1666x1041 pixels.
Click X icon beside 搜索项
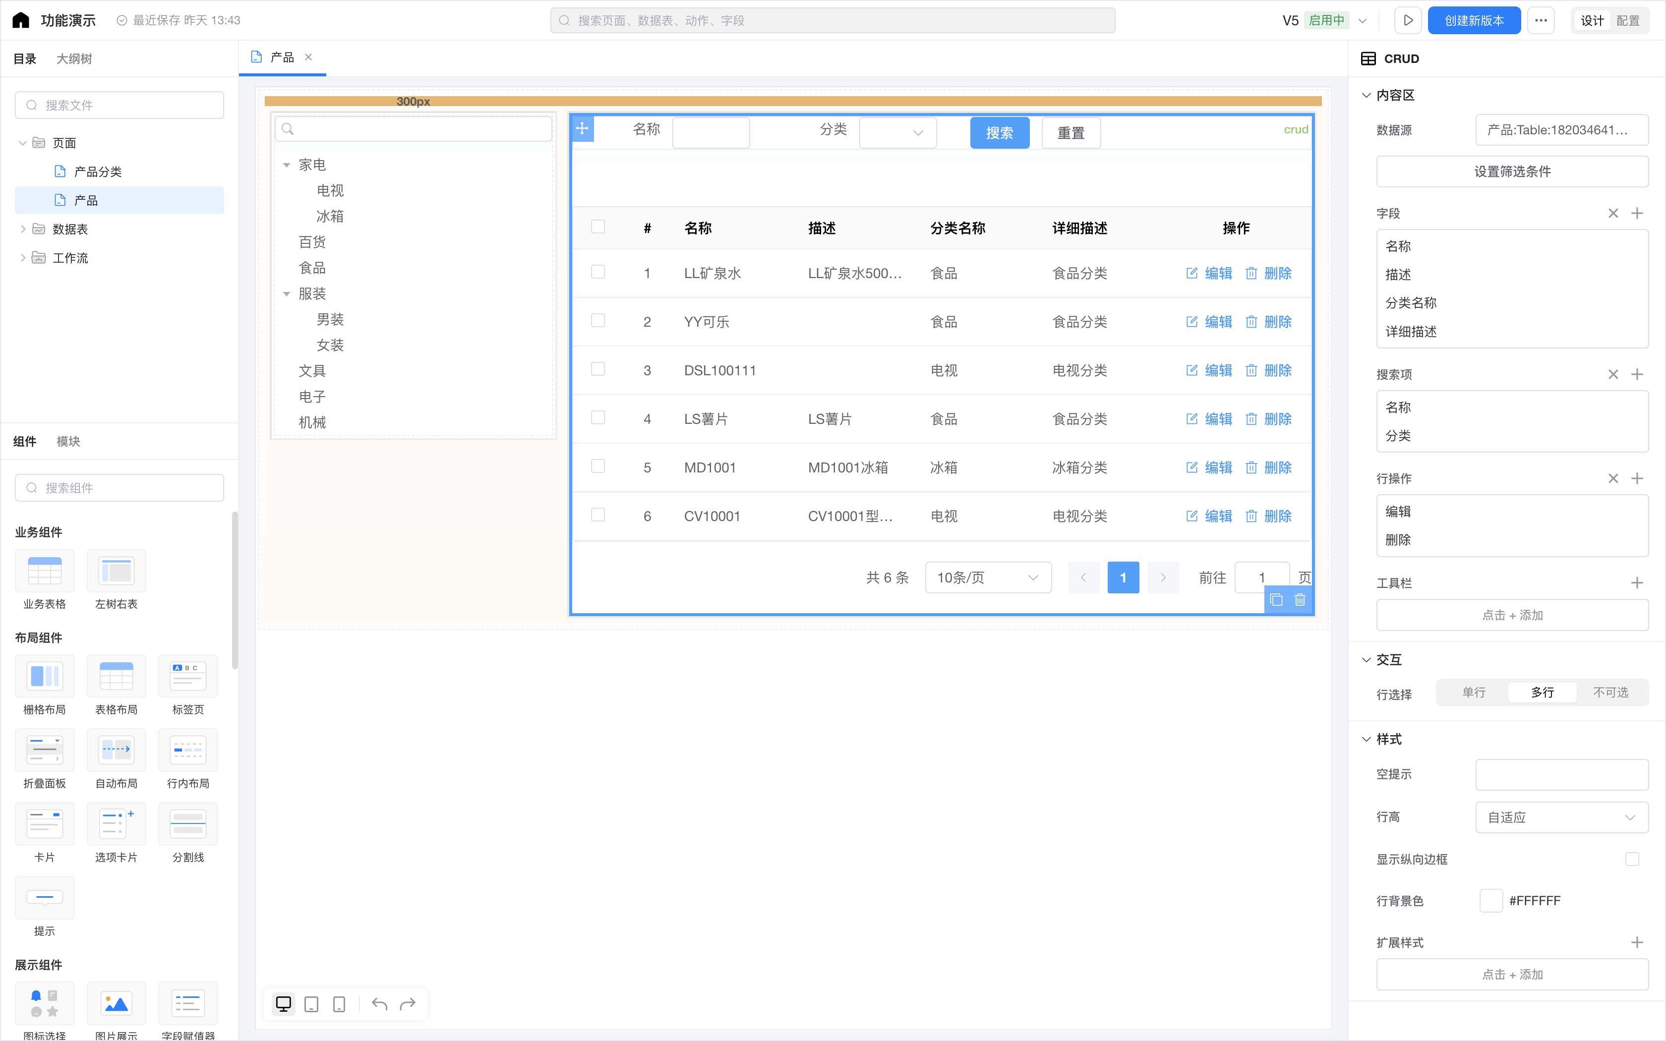[1613, 375]
